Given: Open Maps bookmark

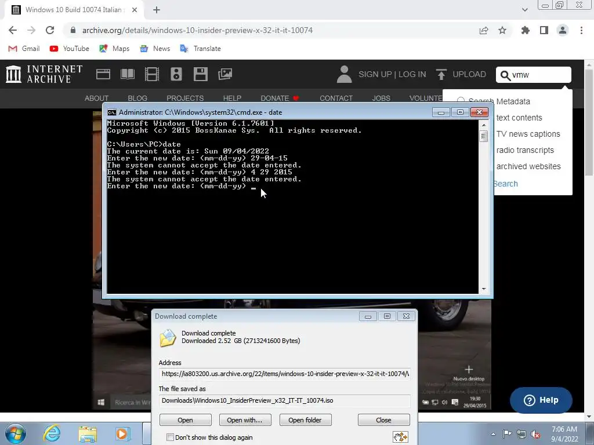Looking at the screenshot, I should click(114, 49).
